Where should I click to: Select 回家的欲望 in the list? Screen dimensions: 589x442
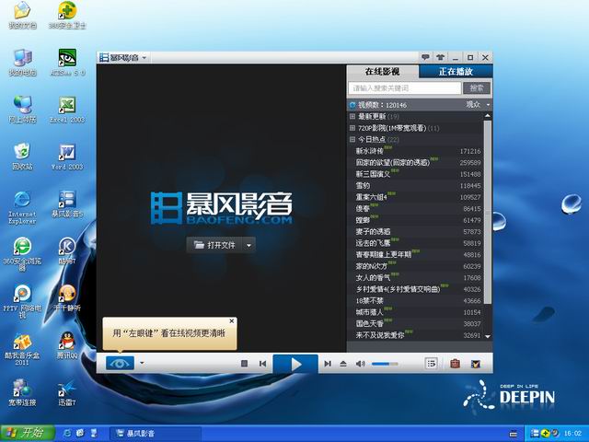tap(416, 163)
